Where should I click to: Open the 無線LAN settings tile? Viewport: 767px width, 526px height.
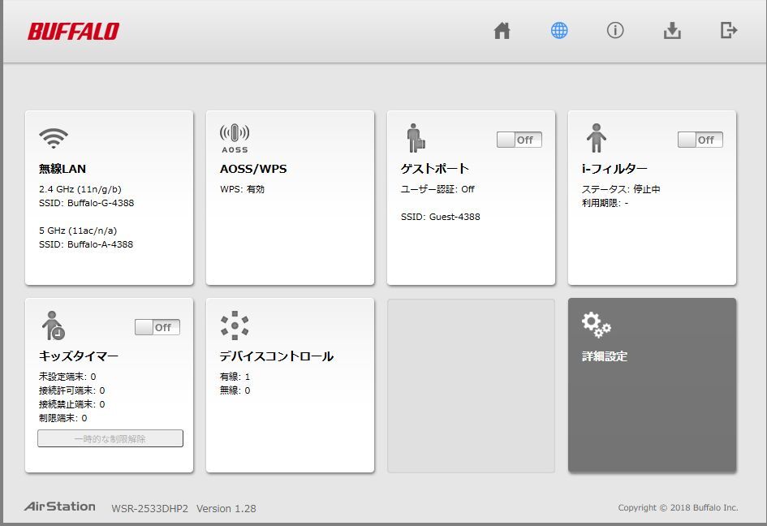click(110, 196)
